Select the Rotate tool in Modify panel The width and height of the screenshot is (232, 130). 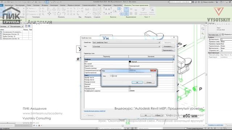pos(59,14)
